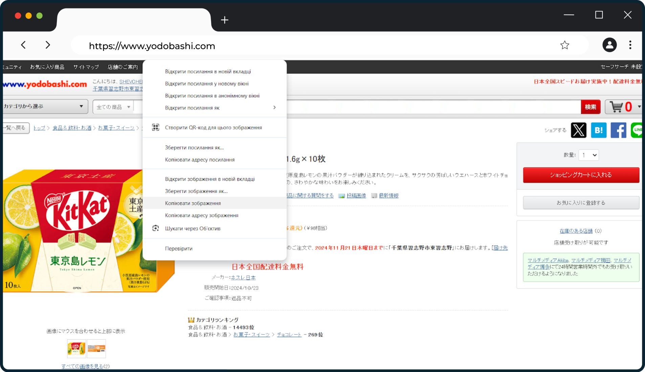Screen dimensions: 645x372
Task: Open 店舗のご案内 in top nav
Action: point(123,67)
